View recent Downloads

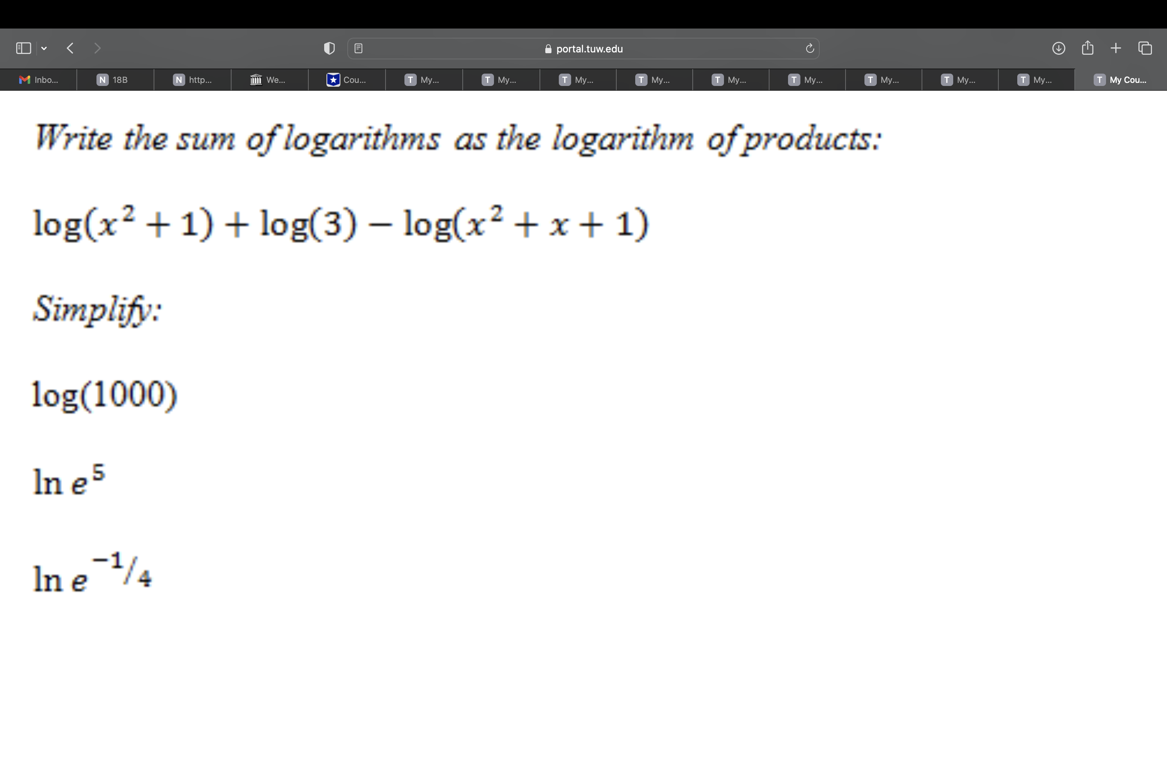(1059, 48)
